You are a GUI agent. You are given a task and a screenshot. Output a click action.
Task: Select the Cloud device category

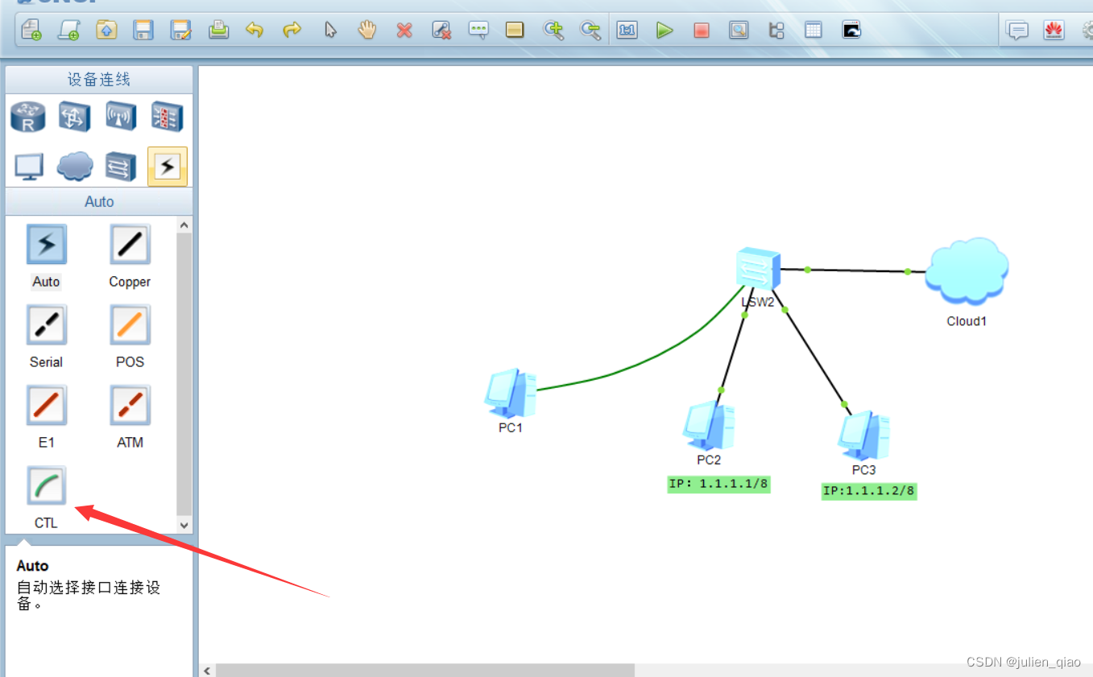coord(74,167)
